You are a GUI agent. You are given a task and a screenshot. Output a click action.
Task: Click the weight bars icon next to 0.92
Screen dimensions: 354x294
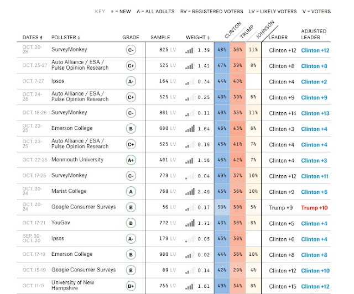pos(190,255)
